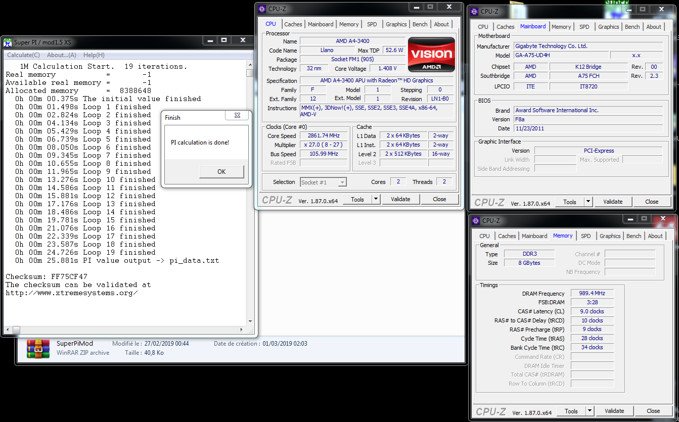Click Validate in the Memory window
679x422 pixels.
[x=614, y=411]
